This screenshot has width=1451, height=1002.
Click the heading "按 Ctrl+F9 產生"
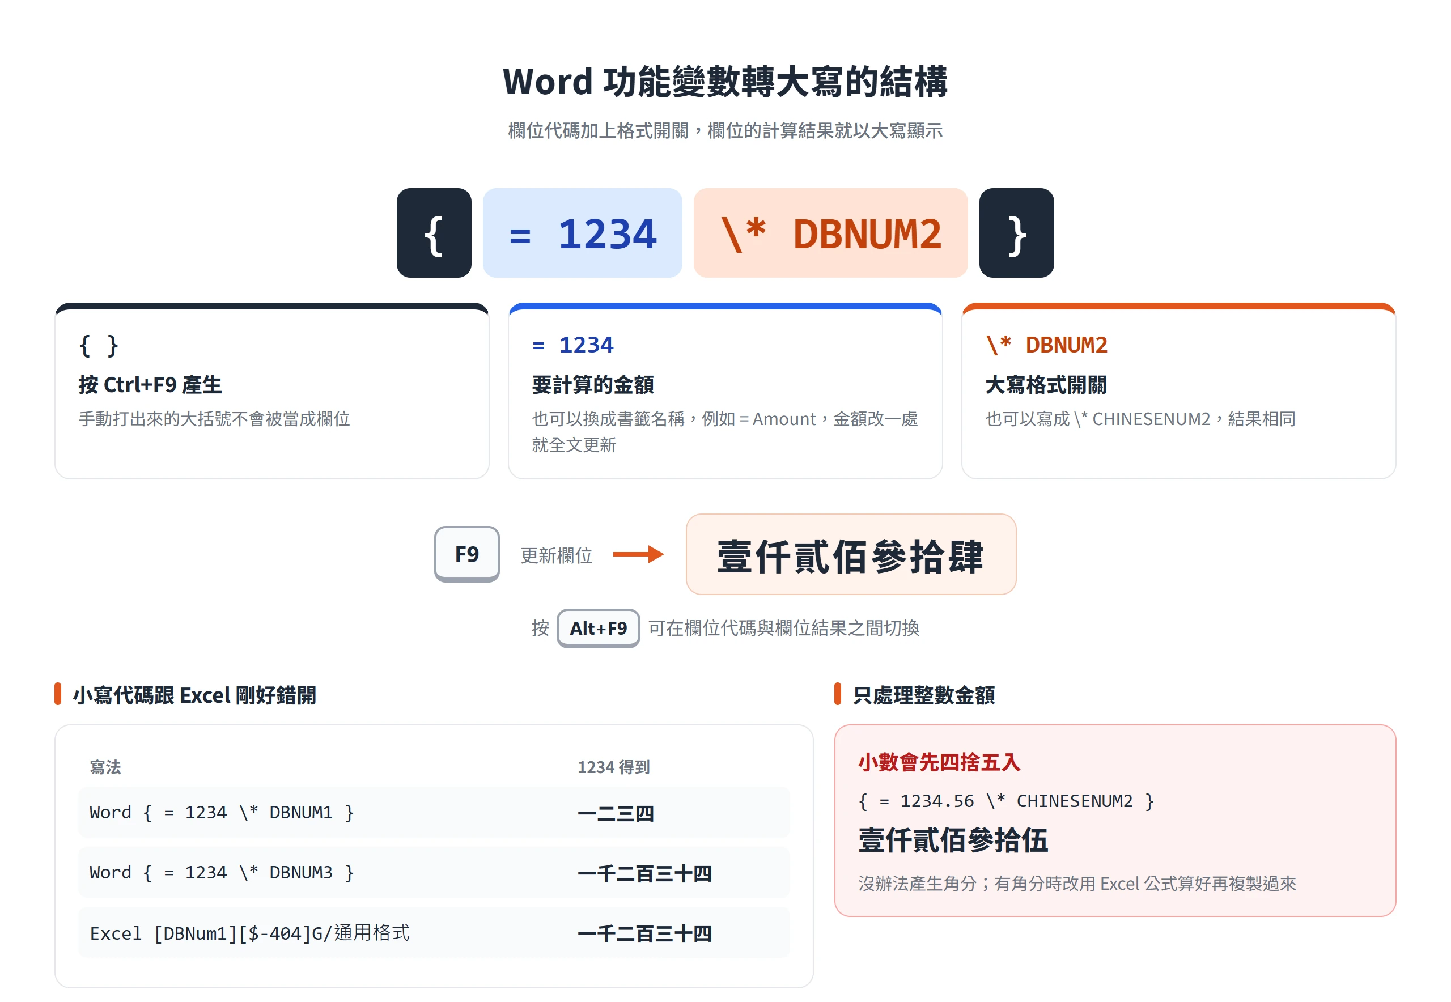point(150,385)
